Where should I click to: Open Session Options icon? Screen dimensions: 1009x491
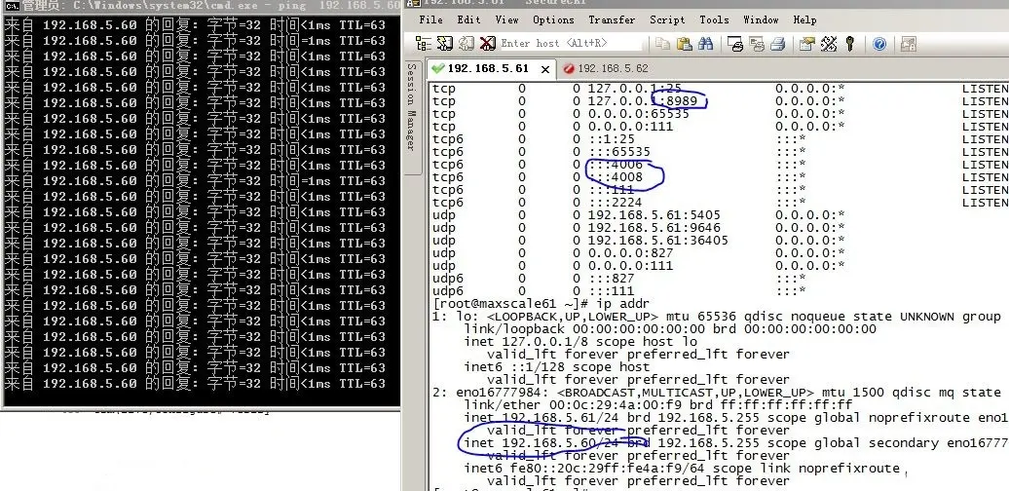point(807,44)
